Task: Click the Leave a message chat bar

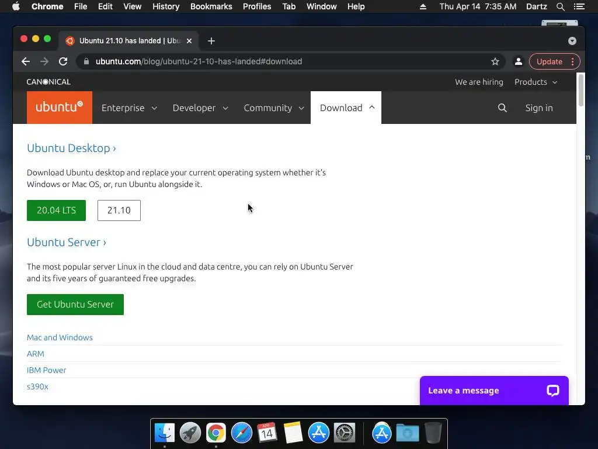Action: (x=494, y=391)
